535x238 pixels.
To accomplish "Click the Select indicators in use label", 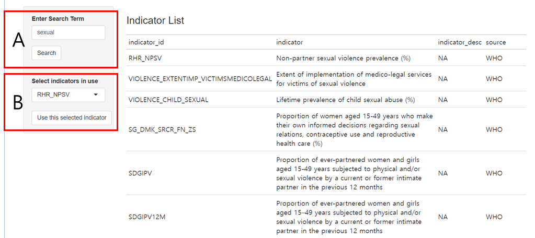I will coord(65,81).
